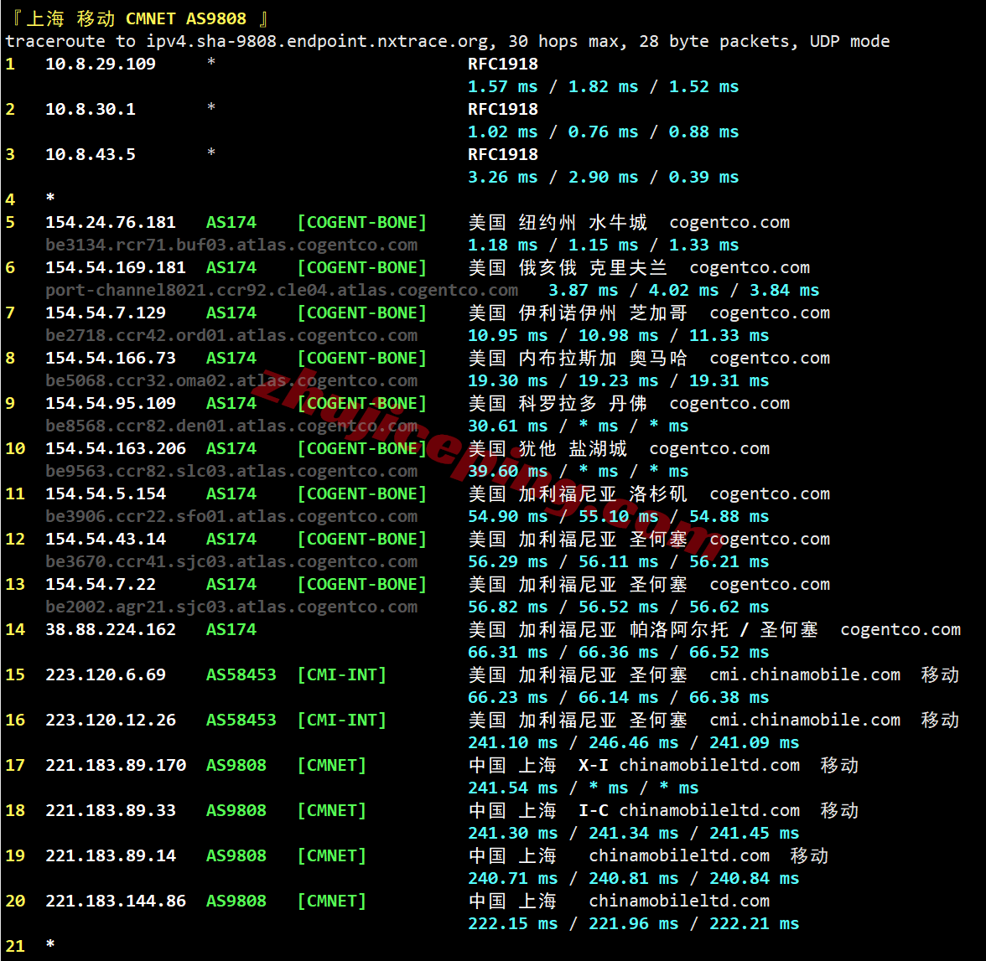Click IP 221.183.89.170 at hop 17
The width and height of the screenshot is (986, 961).
[116, 766]
